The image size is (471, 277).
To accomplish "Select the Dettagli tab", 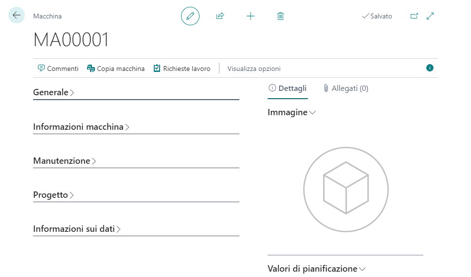I will (x=288, y=88).
